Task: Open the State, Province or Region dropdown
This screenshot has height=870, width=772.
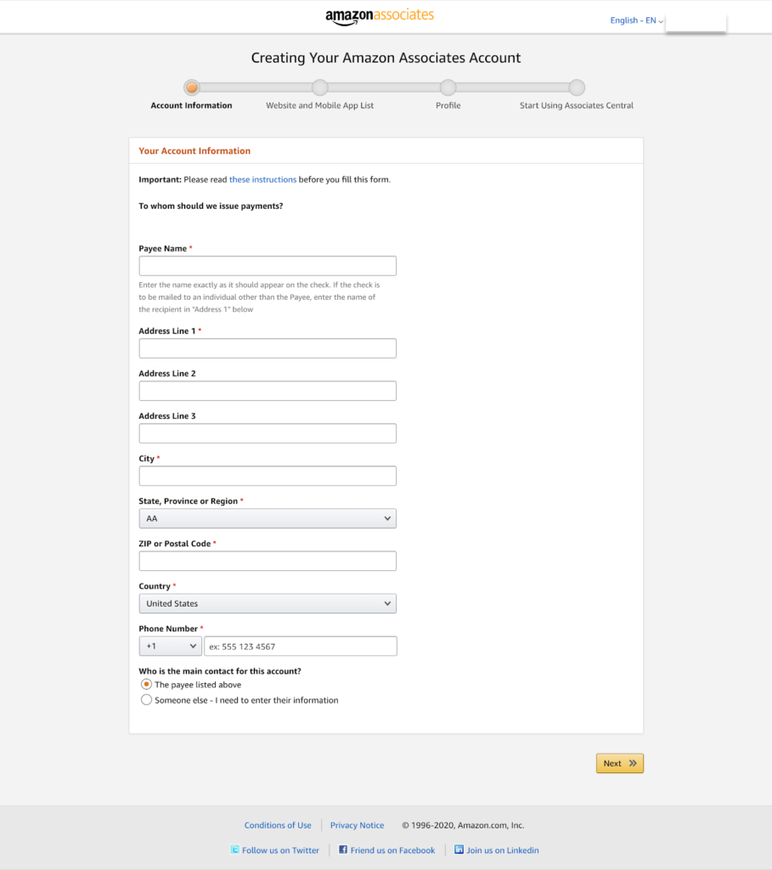Action: tap(267, 518)
